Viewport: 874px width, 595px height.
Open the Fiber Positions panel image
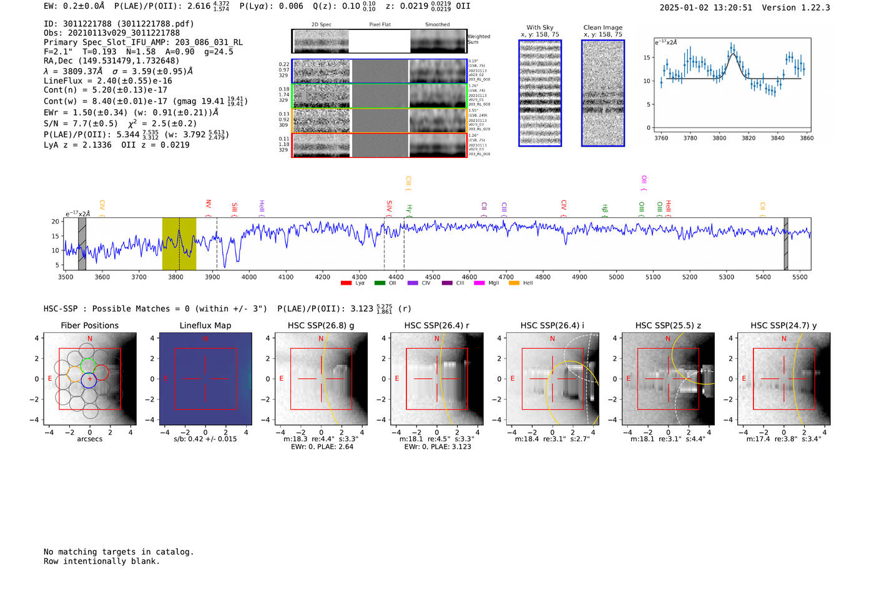click(x=90, y=379)
